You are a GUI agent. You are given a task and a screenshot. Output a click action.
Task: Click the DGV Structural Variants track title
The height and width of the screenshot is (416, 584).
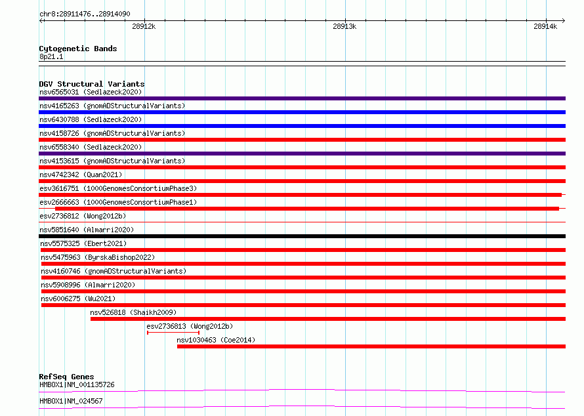[92, 84]
